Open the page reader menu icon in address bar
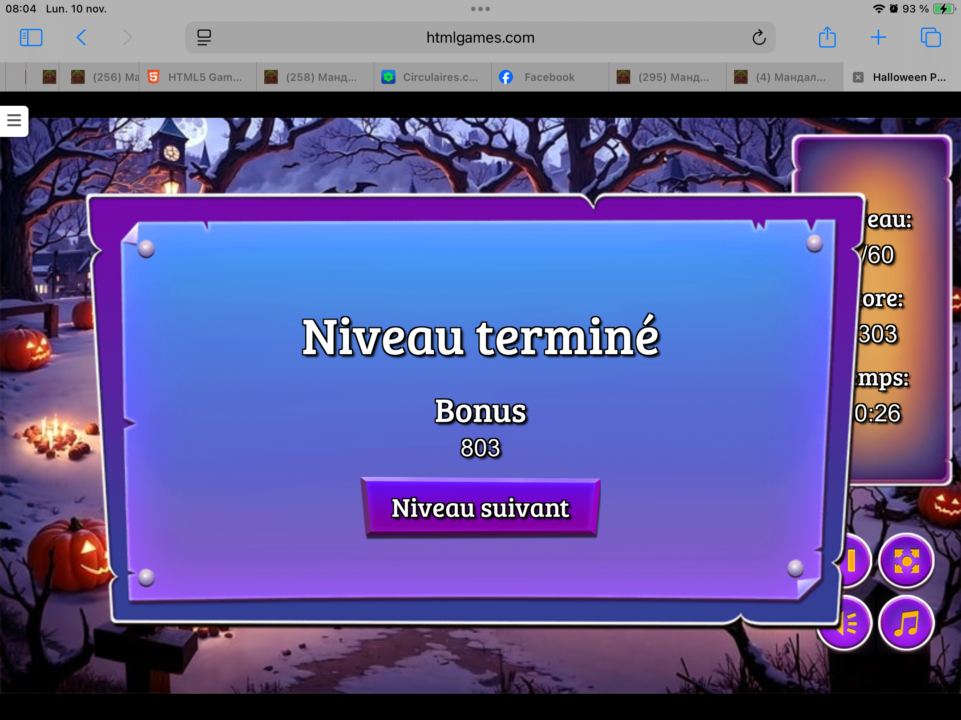This screenshot has width=961, height=720. coord(204,38)
